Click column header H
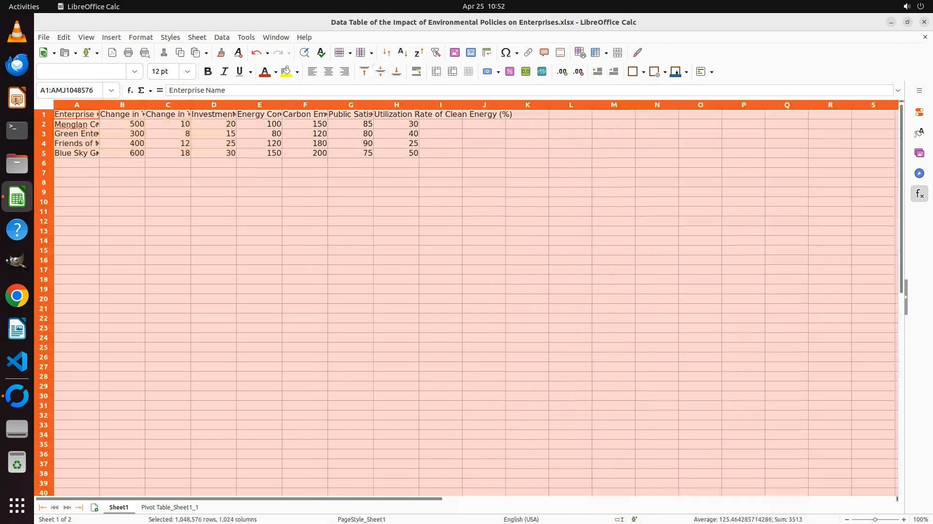The image size is (933, 524). pos(396,105)
